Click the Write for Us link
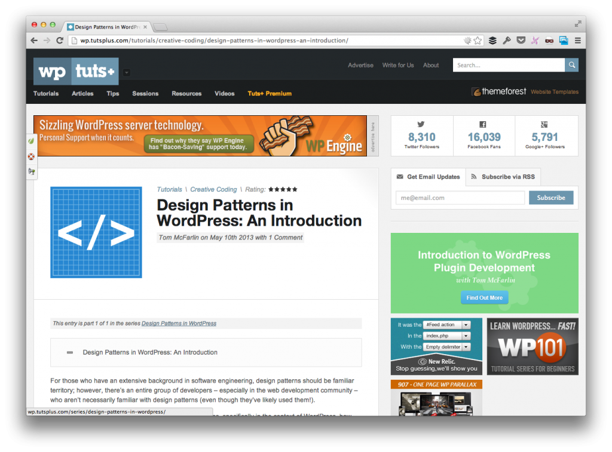The image size is (612, 452). pos(398,65)
